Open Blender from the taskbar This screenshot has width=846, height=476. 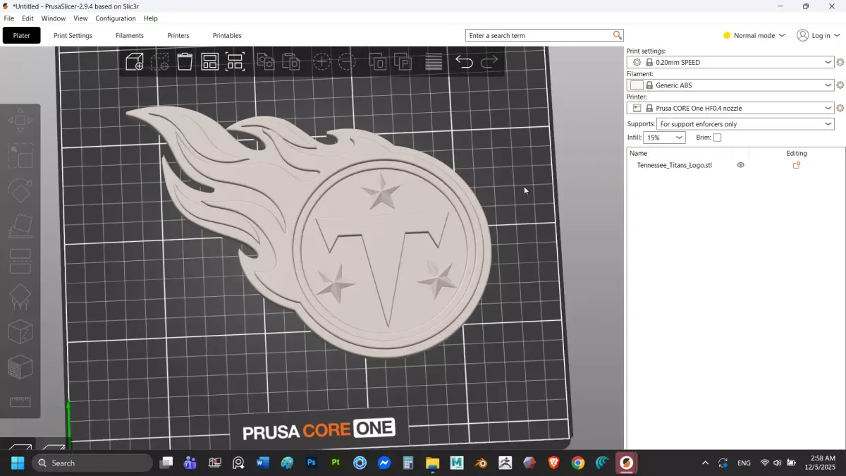click(x=481, y=463)
